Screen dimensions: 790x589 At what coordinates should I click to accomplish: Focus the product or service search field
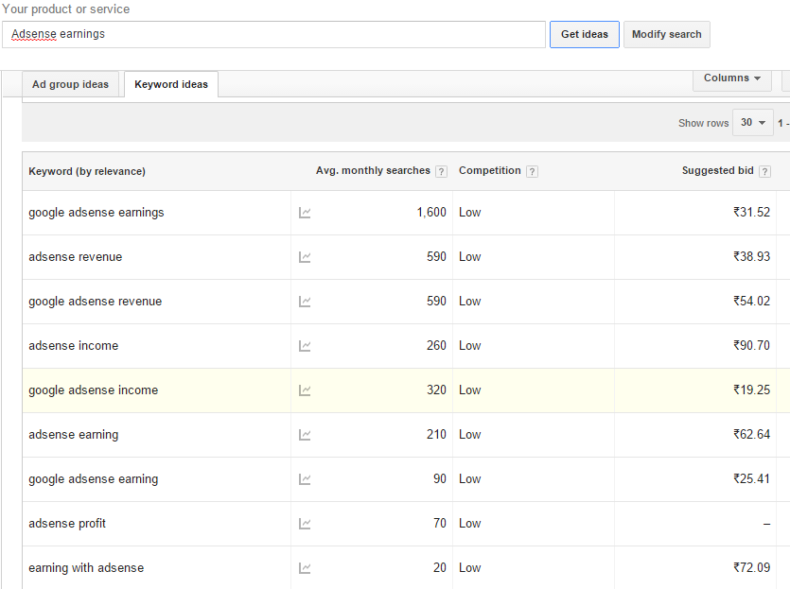273,34
